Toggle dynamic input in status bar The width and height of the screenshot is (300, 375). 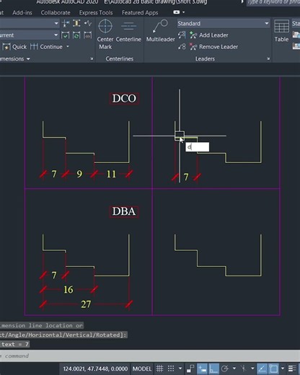coord(202,369)
